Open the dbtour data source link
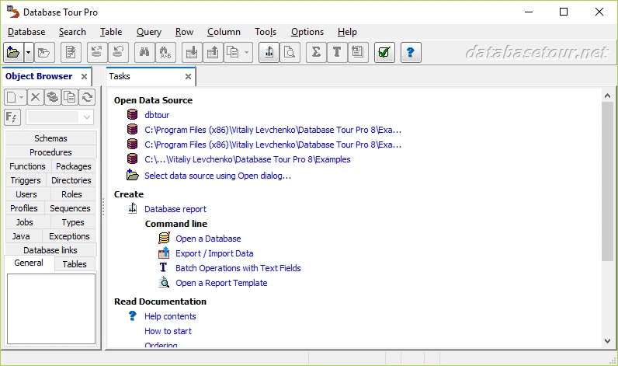618x366 pixels. coord(157,115)
